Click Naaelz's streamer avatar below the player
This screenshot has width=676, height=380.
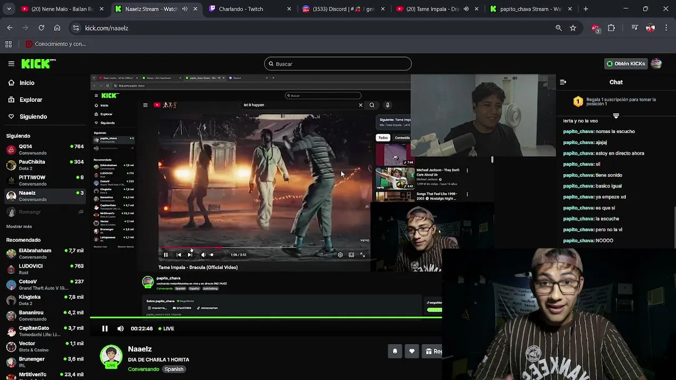[x=111, y=356]
